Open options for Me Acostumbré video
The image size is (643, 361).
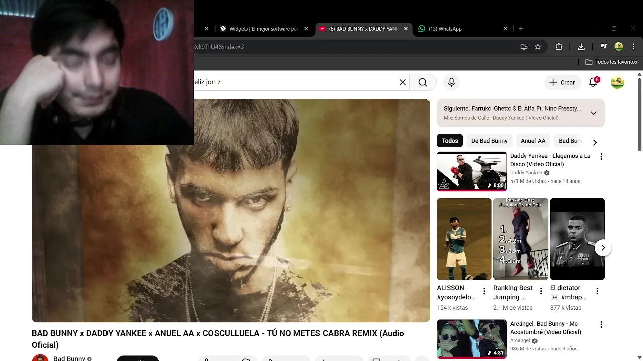(601, 325)
